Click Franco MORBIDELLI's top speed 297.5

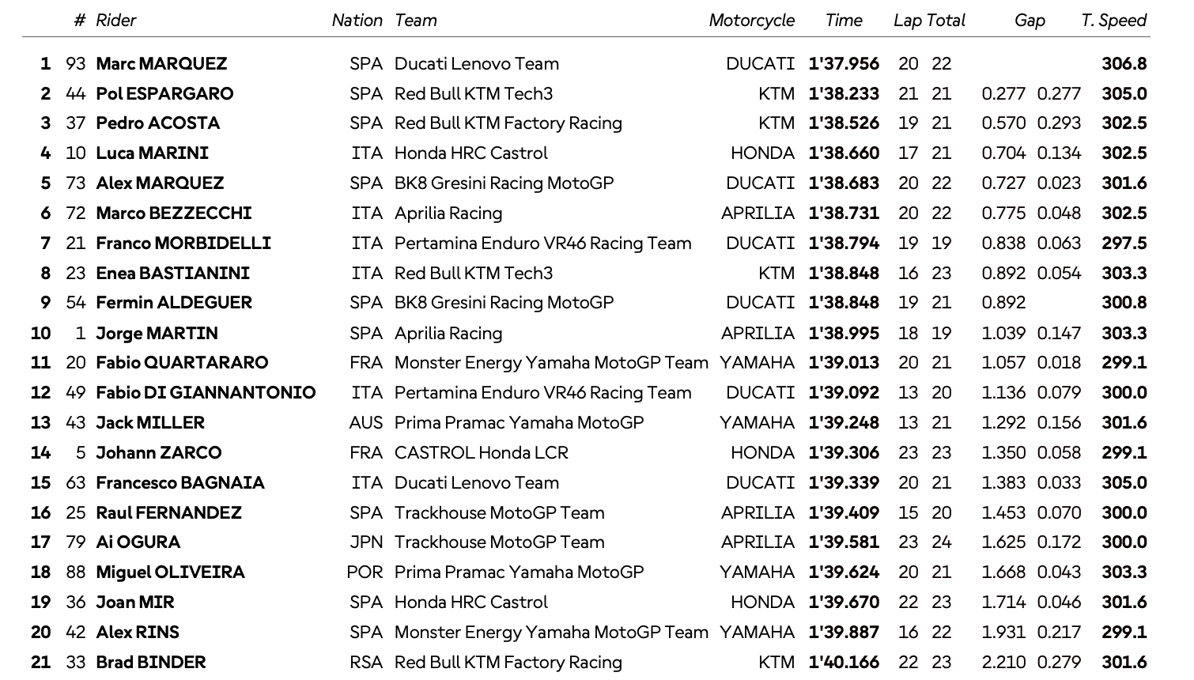(x=1124, y=244)
